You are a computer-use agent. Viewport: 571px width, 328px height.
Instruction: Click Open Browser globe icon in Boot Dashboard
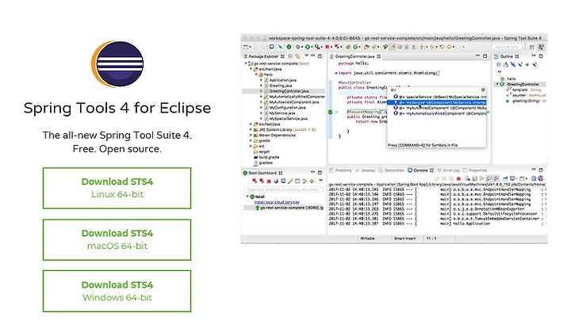(x=276, y=181)
